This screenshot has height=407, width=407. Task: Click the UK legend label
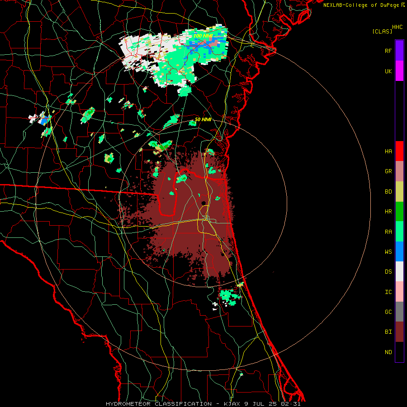388,71
